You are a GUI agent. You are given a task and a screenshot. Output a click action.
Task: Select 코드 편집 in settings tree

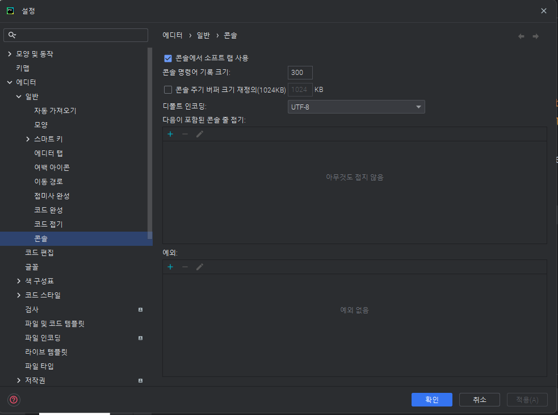point(40,253)
